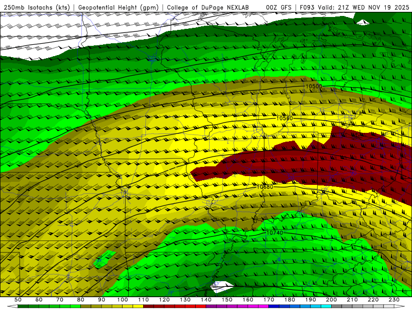The width and height of the screenshot is (412, 309).
Task: Click the '250mb Isotachs (kts)' title text
Action: pos(37,8)
